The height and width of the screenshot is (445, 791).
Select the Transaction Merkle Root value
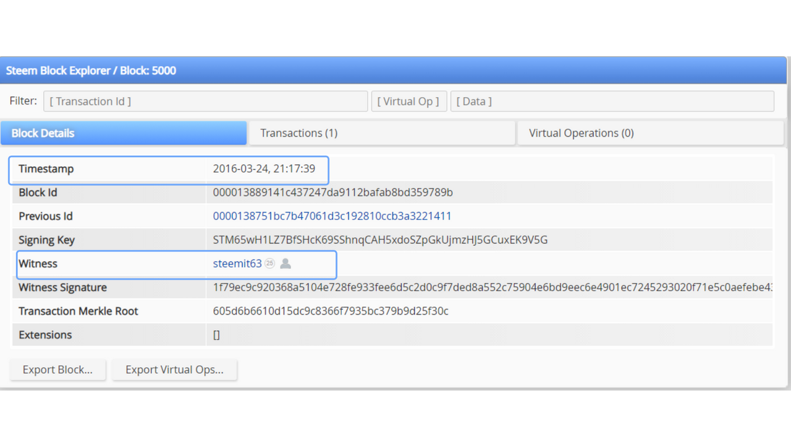331,311
